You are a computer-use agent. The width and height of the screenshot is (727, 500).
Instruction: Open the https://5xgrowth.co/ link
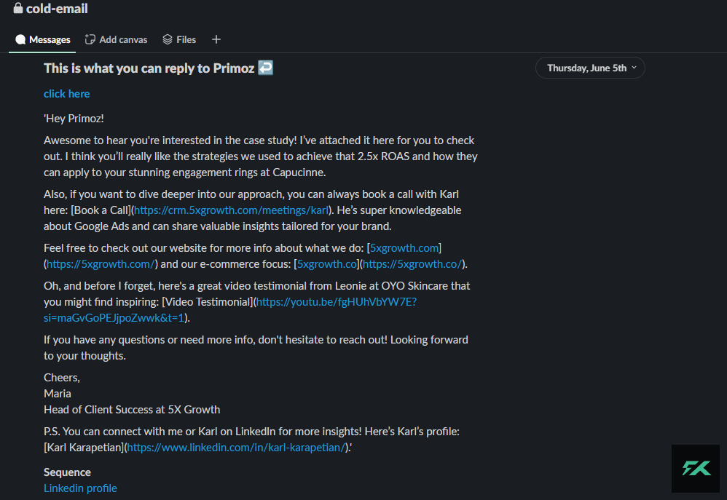point(412,264)
